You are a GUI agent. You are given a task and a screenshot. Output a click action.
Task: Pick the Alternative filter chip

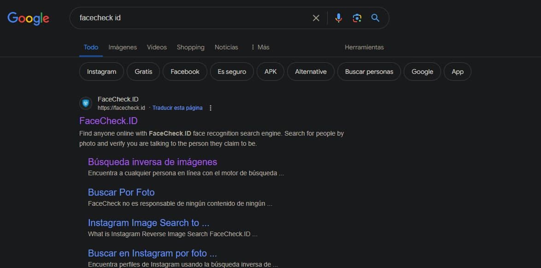[311, 71]
